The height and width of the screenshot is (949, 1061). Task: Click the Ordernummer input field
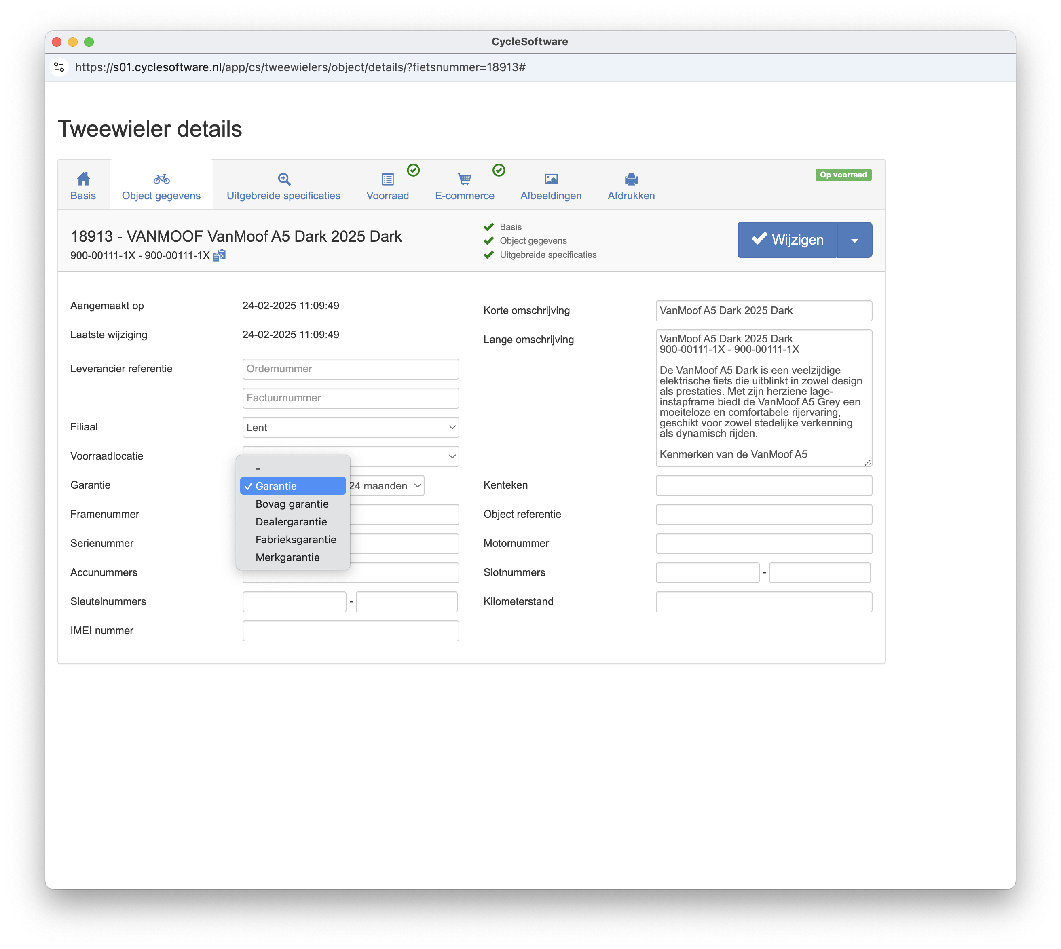click(x=351, y=369)
